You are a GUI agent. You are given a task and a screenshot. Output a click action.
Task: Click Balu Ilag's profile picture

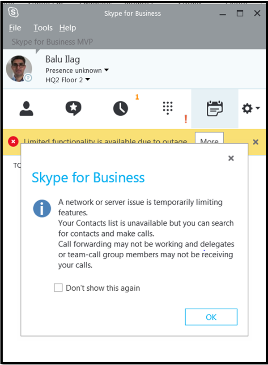(19, 68)
